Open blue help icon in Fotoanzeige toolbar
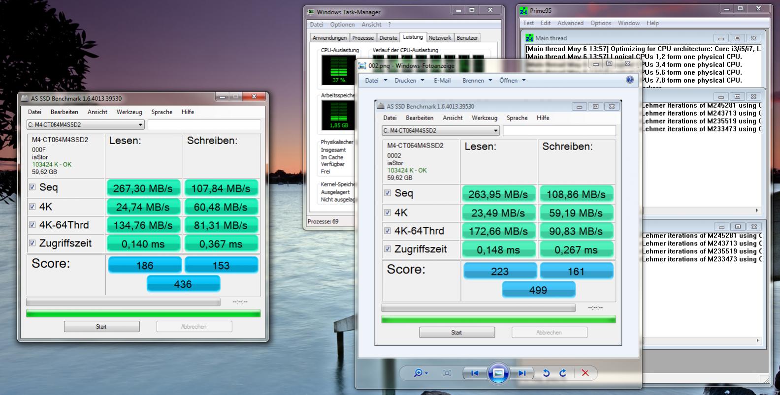Viewport: 780px width, 395px height. (x=629, y=80)
